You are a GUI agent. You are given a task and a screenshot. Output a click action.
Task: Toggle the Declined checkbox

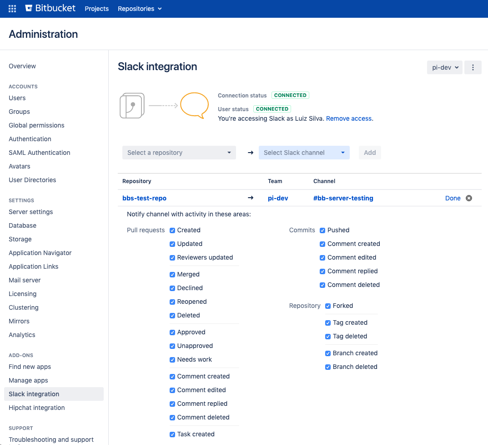(172, 288)
